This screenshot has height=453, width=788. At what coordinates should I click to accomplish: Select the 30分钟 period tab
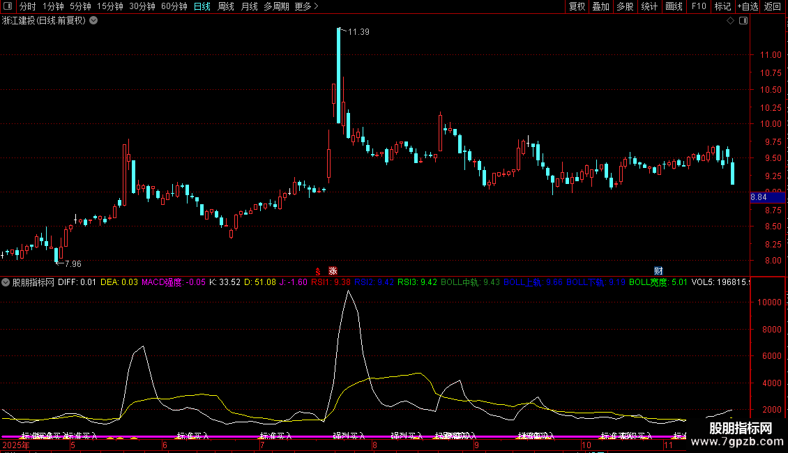pos(142,6)
